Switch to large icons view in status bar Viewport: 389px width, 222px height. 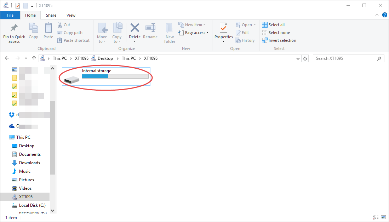pyautogui.click(x=383, y=217)
